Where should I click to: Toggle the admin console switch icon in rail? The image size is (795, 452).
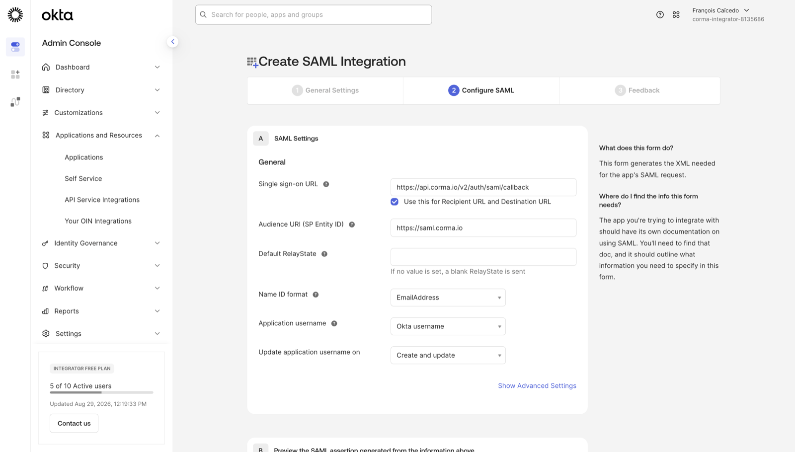click(15, 47)
